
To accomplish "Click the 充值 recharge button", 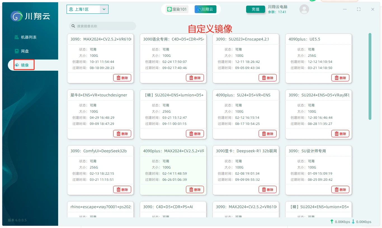I will pyautogui.click(x=255, y=9).
